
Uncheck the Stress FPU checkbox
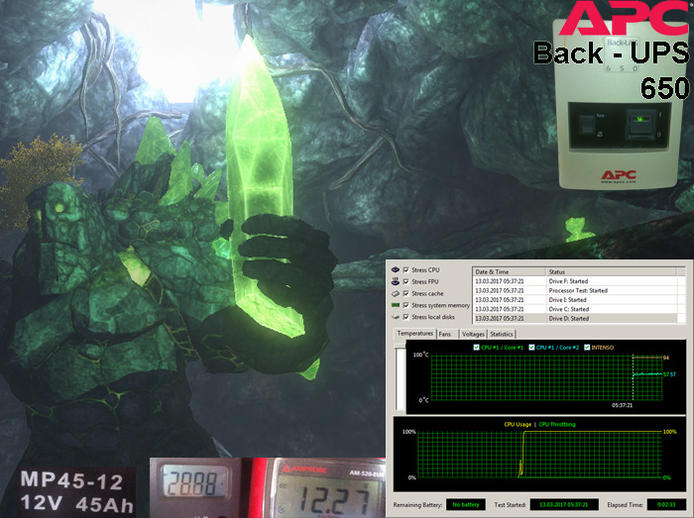(x=405, y=281)
